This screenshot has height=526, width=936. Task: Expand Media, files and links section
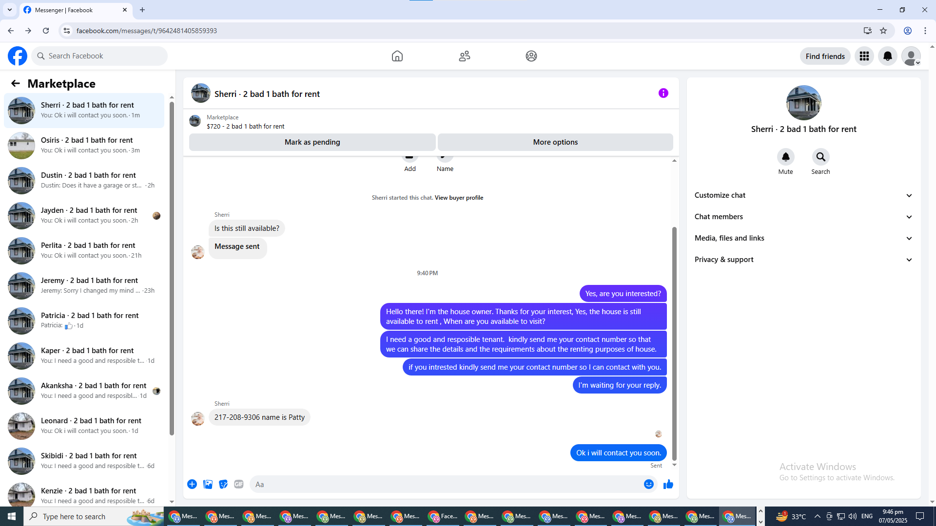point(803,238)
